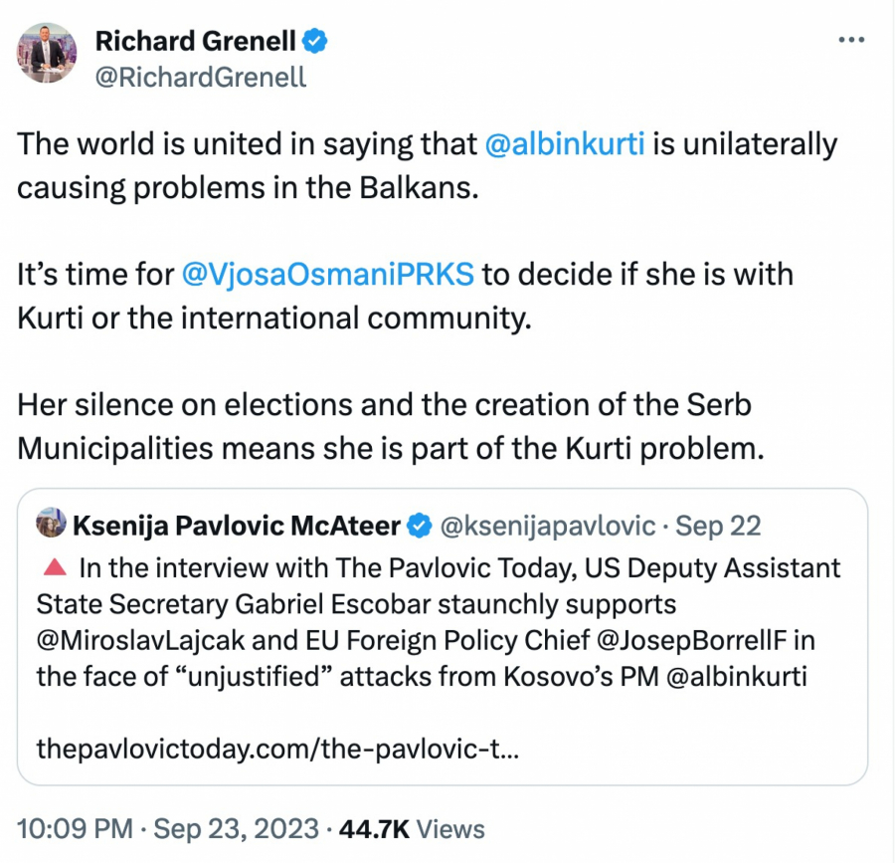Visit the @RichardGrenell handle
This screenshot has width=895, height=863.
tap(200, 76)
